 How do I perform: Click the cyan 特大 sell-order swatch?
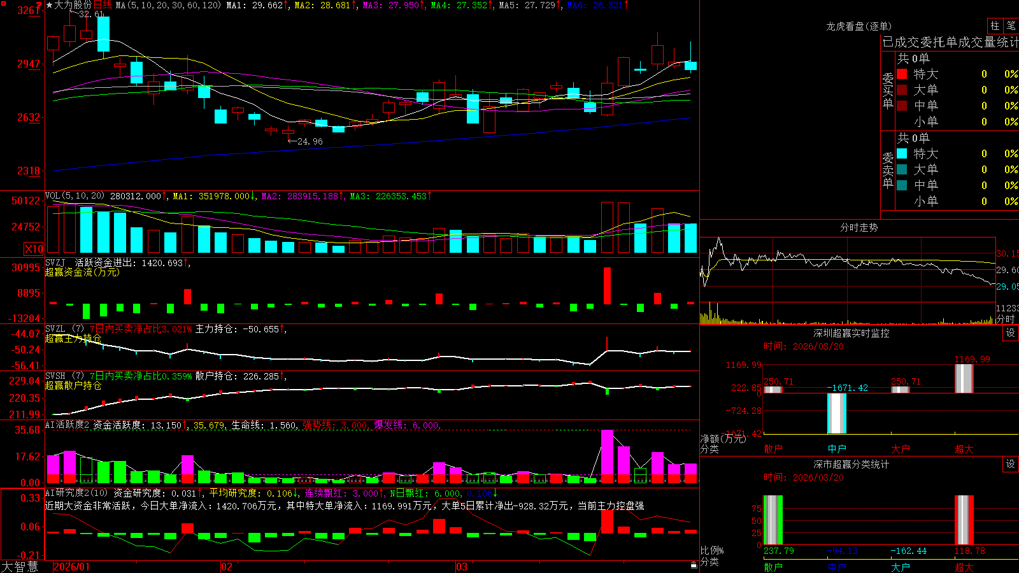coord(902,153)
